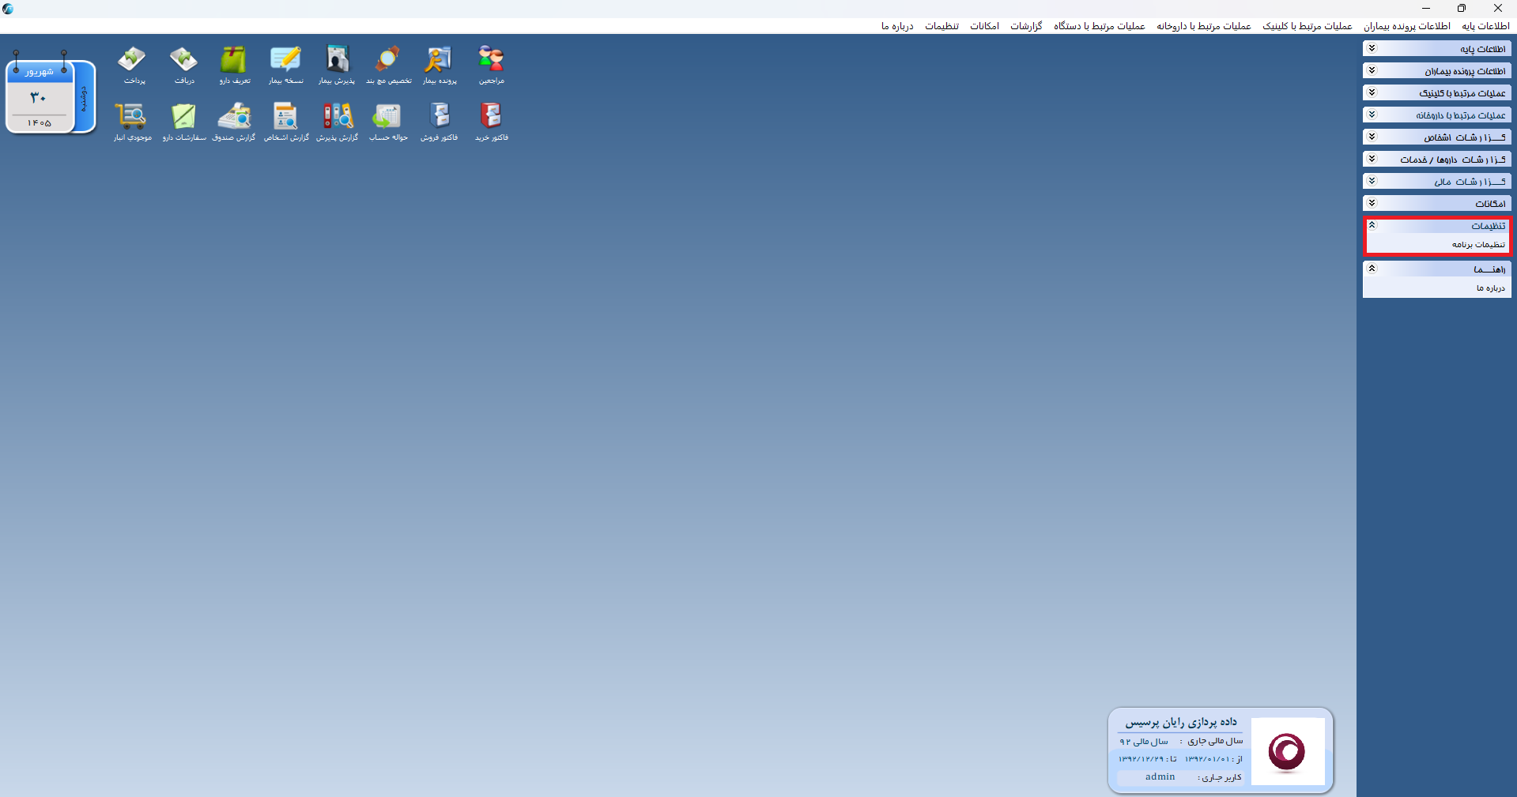
Task: Open اطلاعات پرونده بیماران menu bar item
Action: coord(1407,26)
